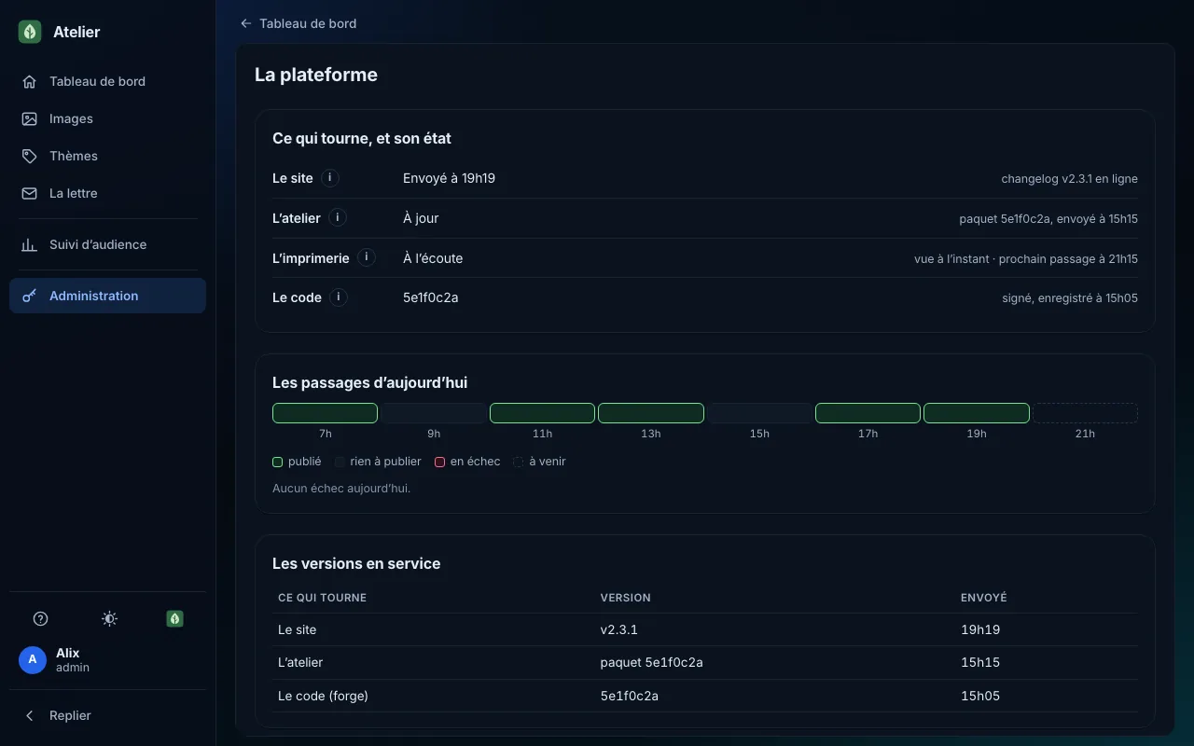Open Tableau de bord in sidebar

point(107,81)
